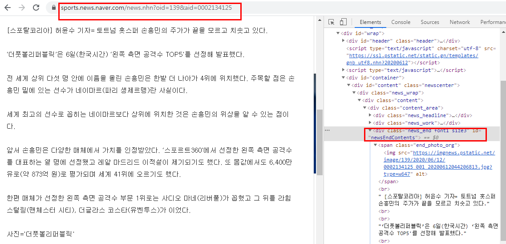Image resolution: width=506 pixels, height=244 pixels.
Task: Collapse the span class="end_photo_org" node
Action: pyautogui.click(x=375, y=145)
